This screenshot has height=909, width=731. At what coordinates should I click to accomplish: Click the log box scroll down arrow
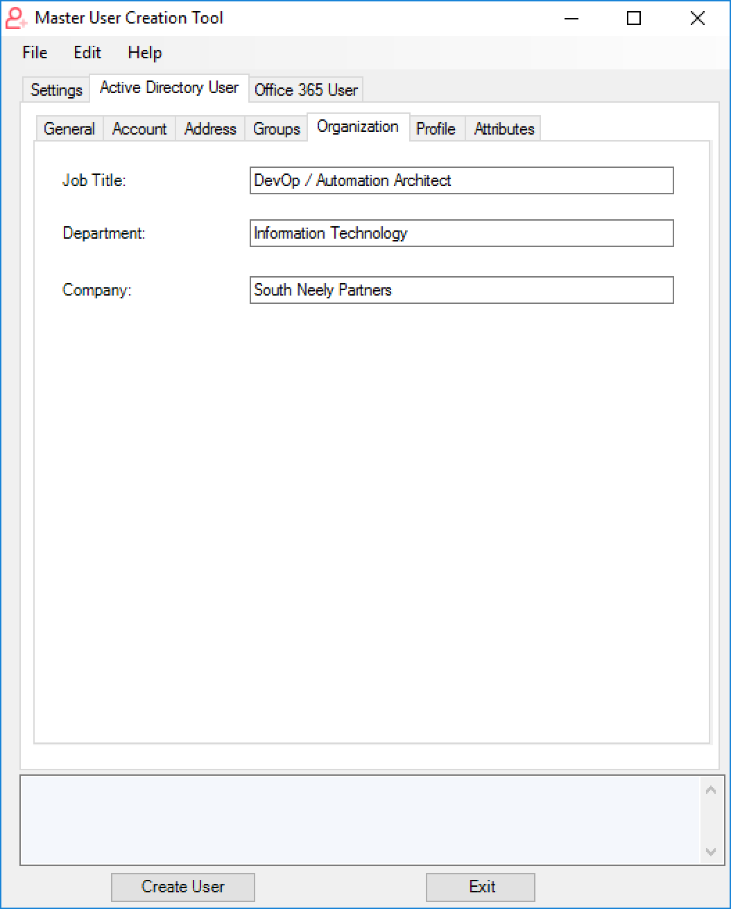coord(711,851)
